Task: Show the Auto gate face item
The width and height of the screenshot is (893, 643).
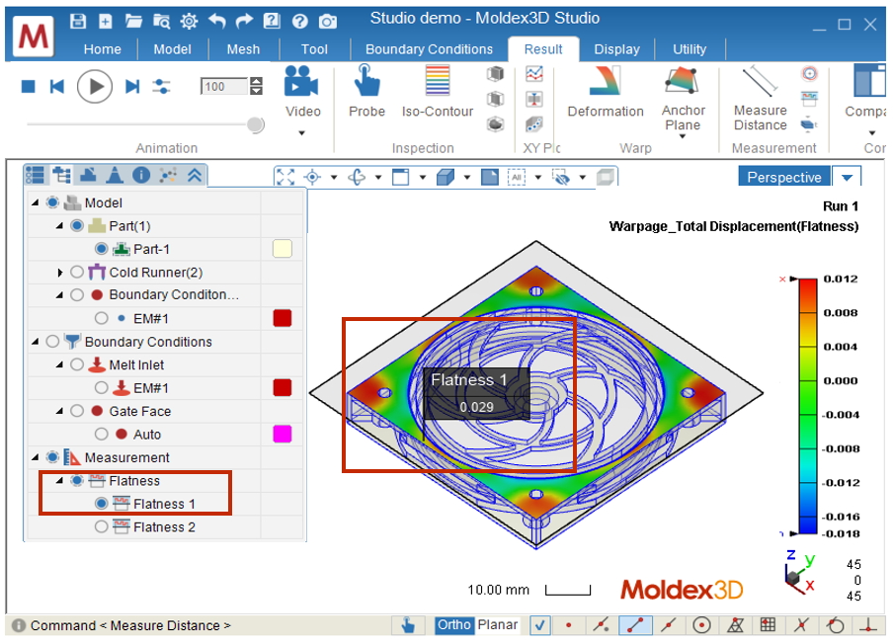Action: [102, 434]
